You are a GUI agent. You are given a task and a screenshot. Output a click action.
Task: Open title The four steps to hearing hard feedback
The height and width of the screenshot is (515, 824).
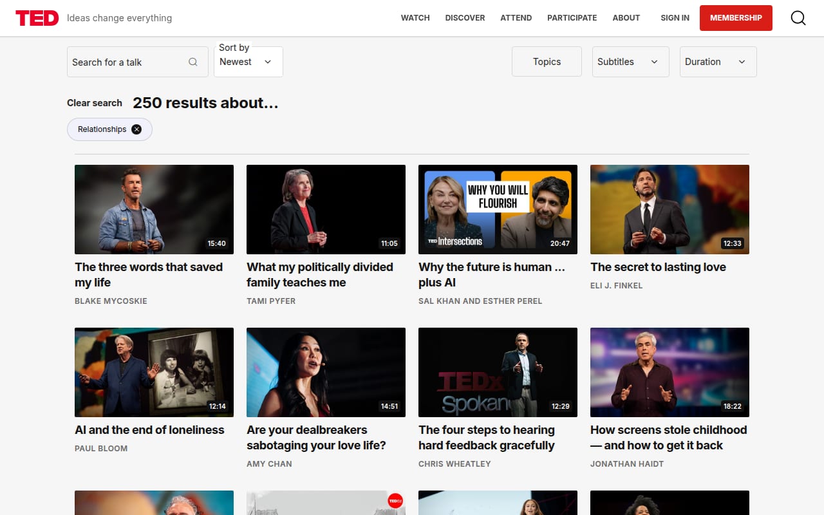(487, 438)
